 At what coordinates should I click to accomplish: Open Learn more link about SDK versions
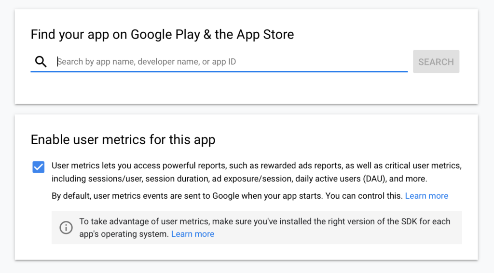click(x=193, y=234)
